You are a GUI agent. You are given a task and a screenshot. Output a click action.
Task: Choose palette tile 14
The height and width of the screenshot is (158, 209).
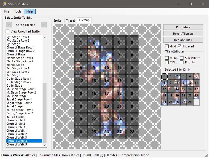click(177, 89)
